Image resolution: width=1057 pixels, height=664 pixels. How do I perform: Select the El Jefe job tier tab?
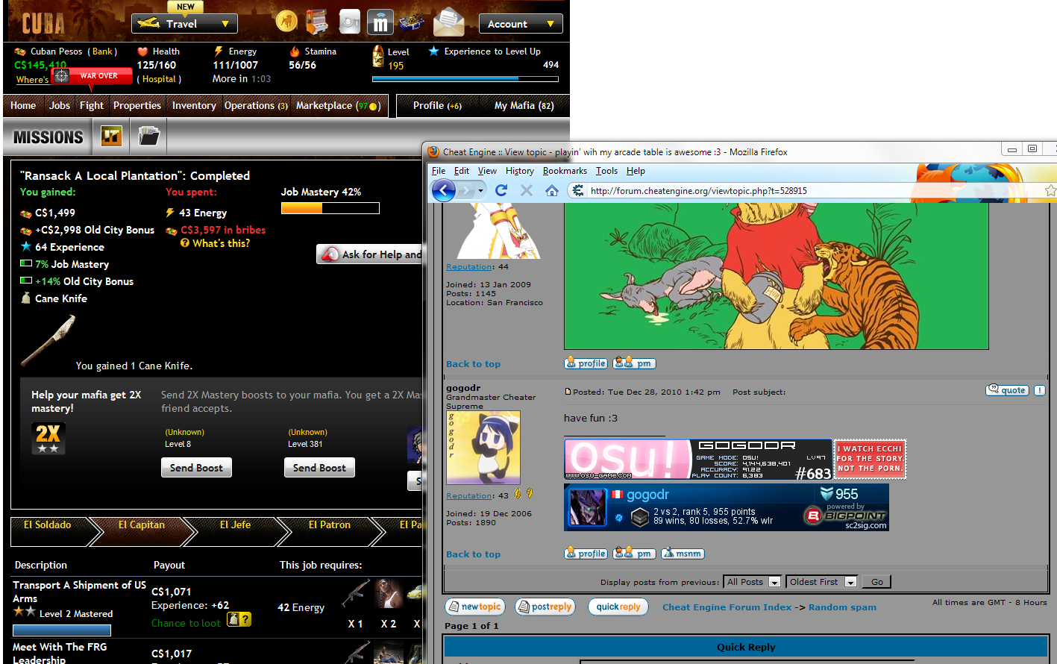235,525
